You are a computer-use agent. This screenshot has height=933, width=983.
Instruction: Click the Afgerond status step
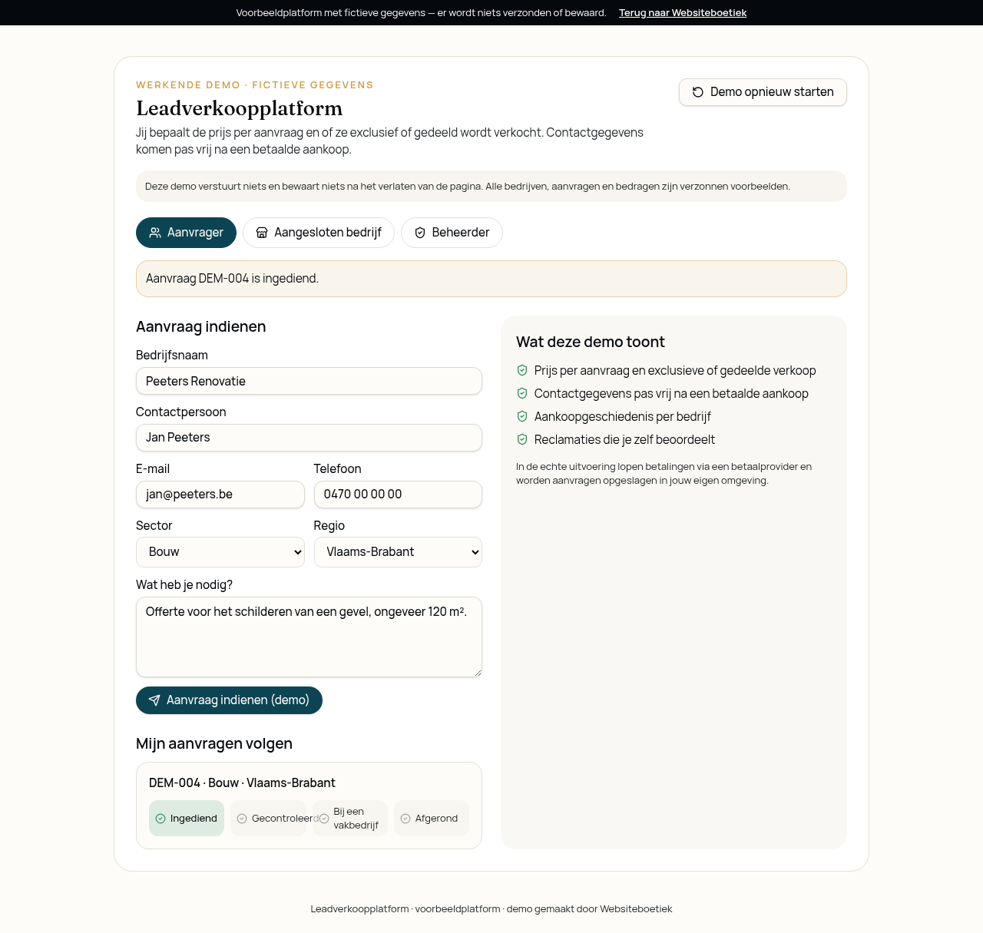tap(432, 819)
